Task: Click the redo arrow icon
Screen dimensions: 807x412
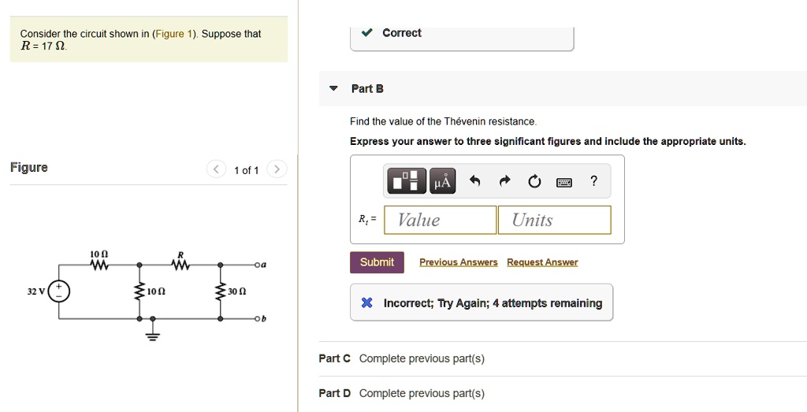Action: pos(505,181)
